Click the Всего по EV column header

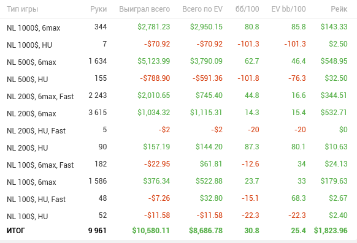(x=202, y=9)
